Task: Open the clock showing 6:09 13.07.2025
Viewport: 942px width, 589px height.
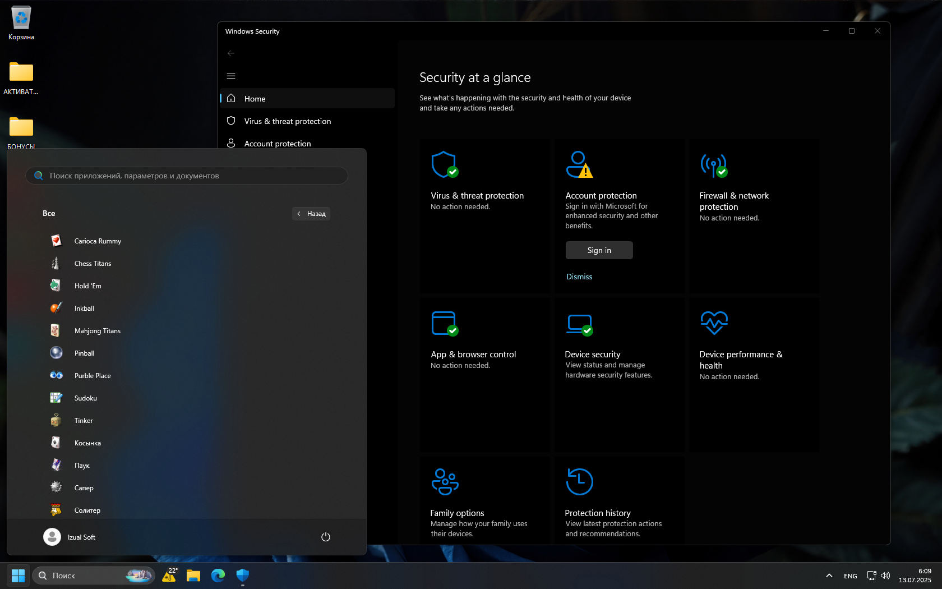Action: tap(915, 576)
